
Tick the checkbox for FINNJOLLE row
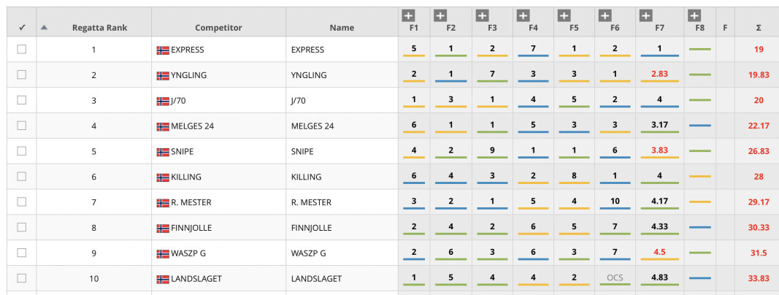(x=21, y=227)
